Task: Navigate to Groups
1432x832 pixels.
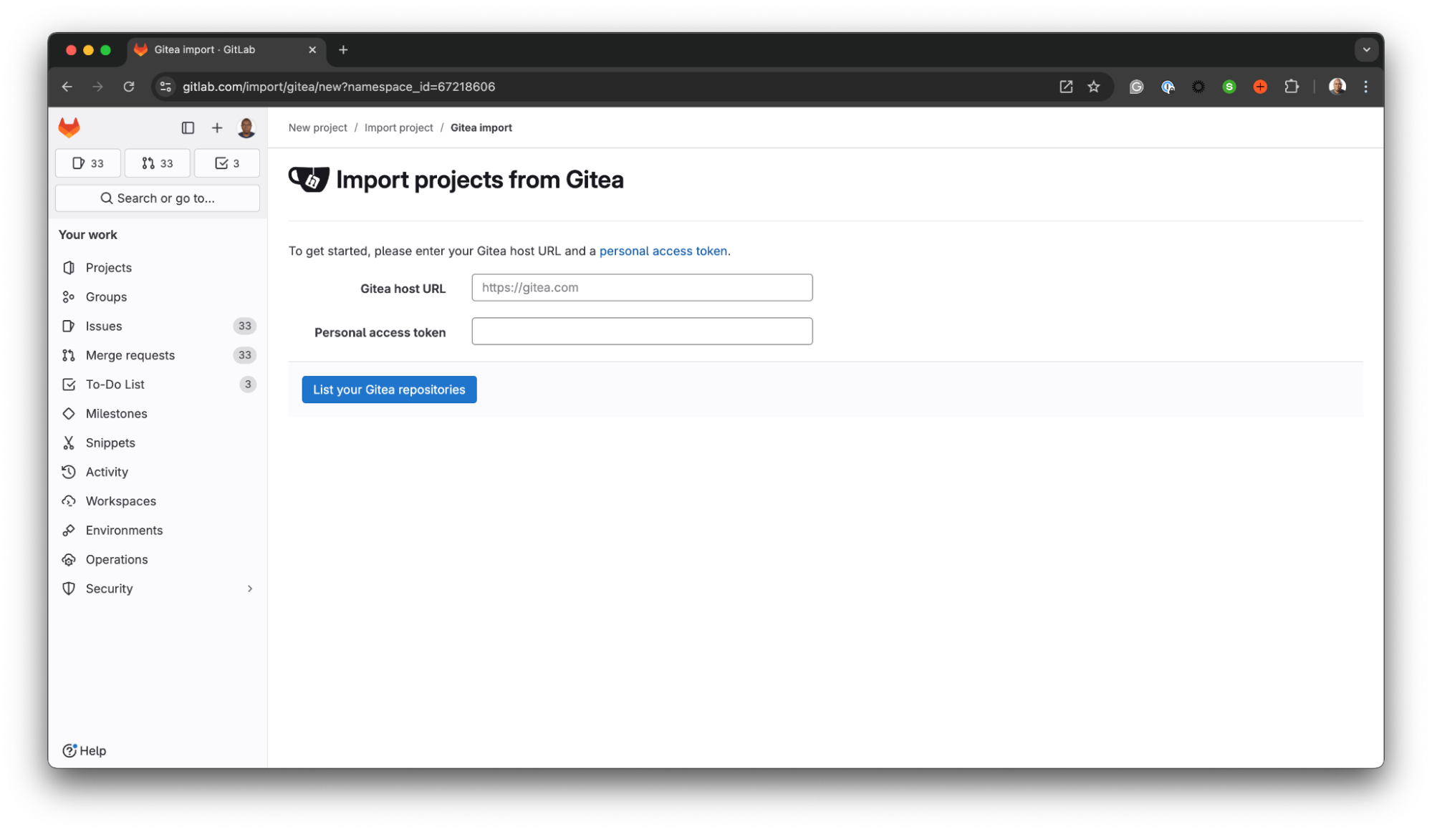Action: click(105, 296)
